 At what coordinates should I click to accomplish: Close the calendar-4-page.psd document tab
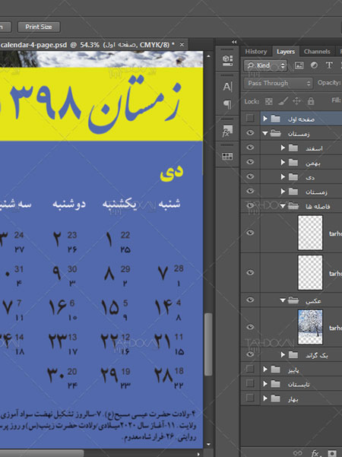click(182, 45)
